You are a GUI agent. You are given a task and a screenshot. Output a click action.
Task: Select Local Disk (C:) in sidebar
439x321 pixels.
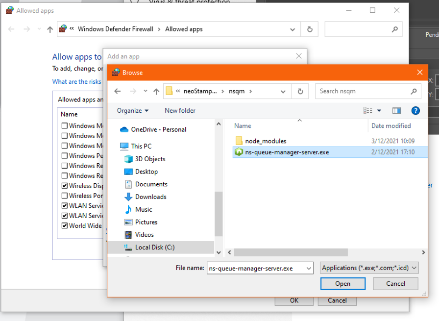[161, 247]
